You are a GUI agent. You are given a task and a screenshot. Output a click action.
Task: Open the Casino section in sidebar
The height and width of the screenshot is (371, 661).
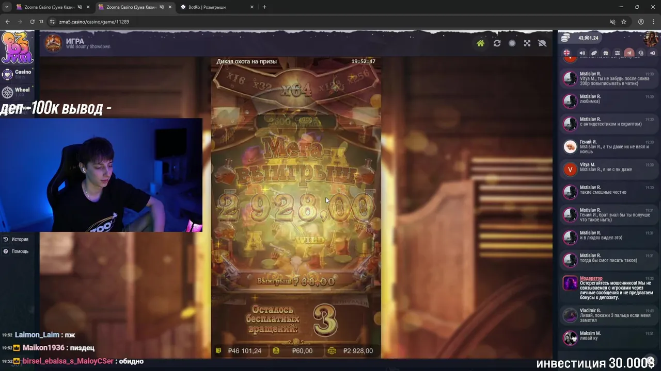pos(17,74)
